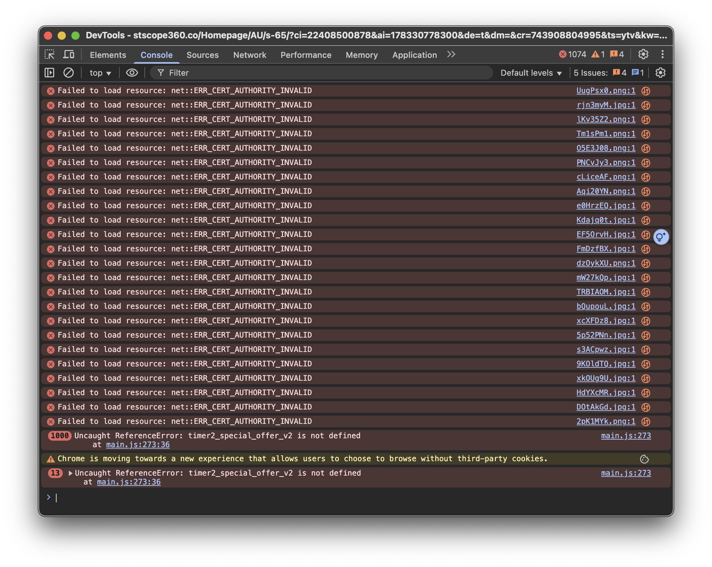This screenshot has width=712, height=567.
Task: Open the three-dot customize DevTools menu
Action: tap(662, 54)
